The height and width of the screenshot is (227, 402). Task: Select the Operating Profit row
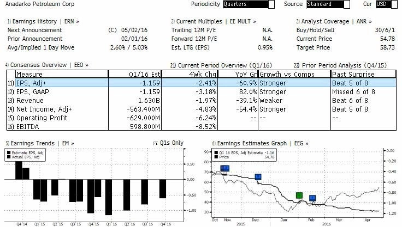201,118
